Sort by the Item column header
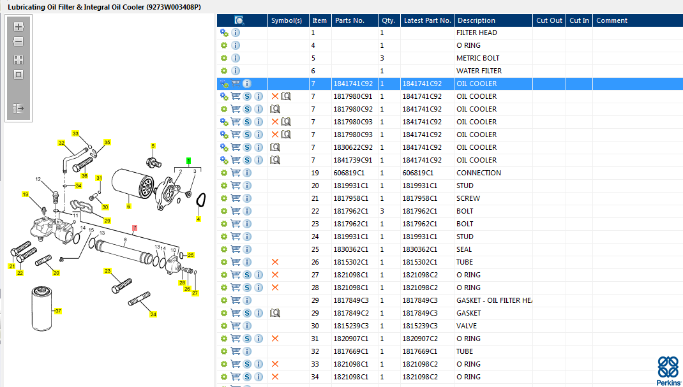 pos(320,20)
